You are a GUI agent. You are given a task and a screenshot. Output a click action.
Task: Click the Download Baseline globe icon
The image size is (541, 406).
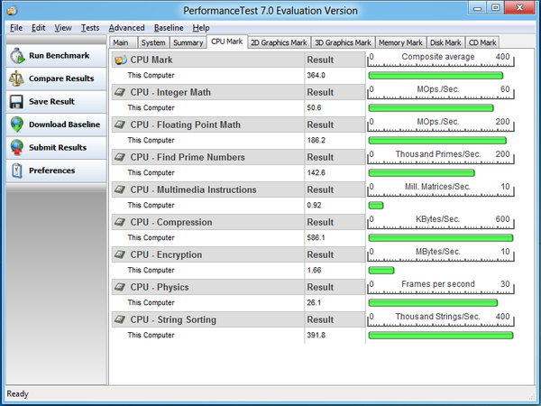tap(17, 125)
